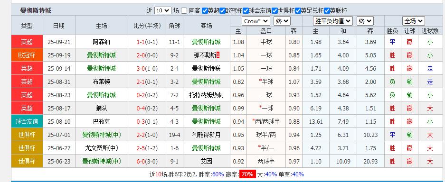Open the 终 dropdown beside 胜平负均值
445x182 pixels.
(x=365, y=21)
